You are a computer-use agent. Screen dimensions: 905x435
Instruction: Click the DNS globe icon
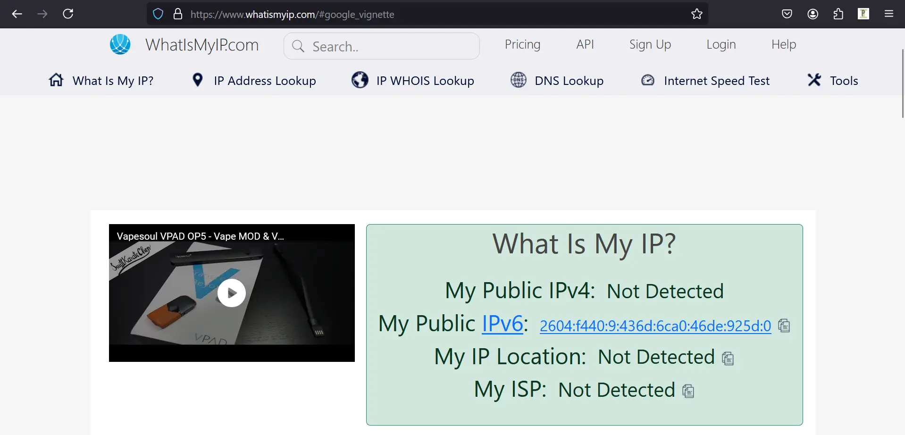tap(519, 80)
